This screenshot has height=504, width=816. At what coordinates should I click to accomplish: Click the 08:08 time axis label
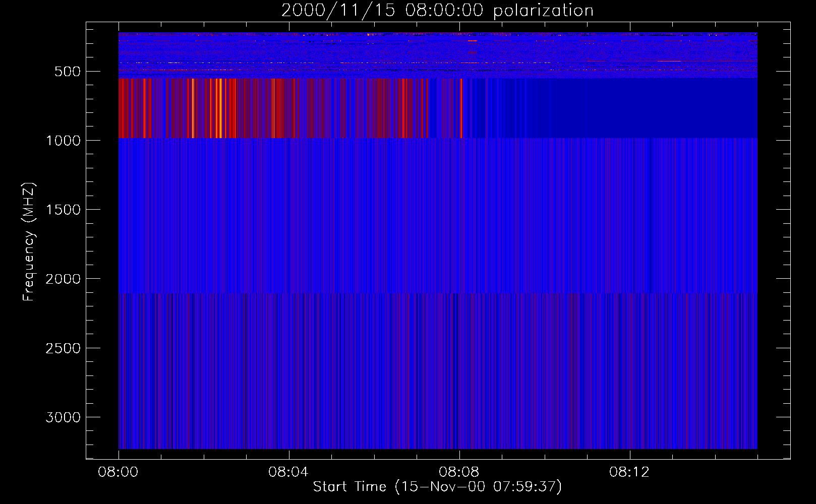click(x=459, y=472)
